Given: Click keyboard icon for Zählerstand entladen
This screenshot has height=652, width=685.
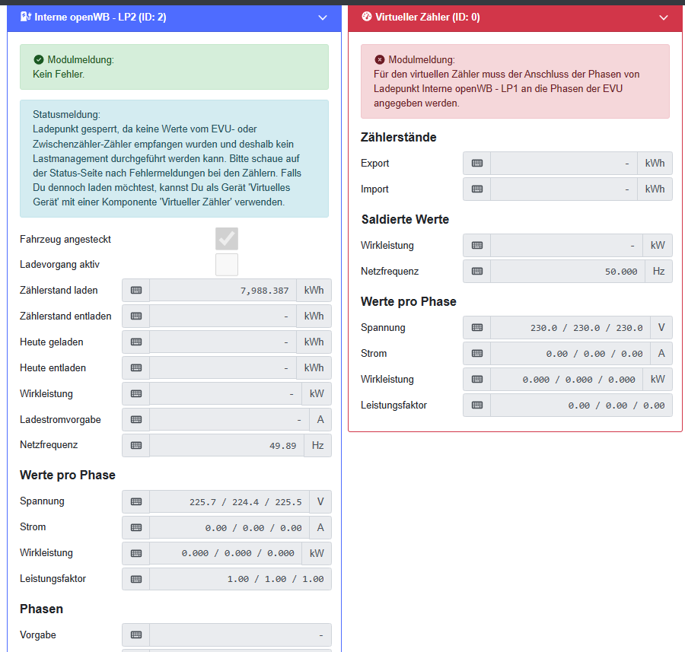Looking at the screenshot, I should click(136, 316).
